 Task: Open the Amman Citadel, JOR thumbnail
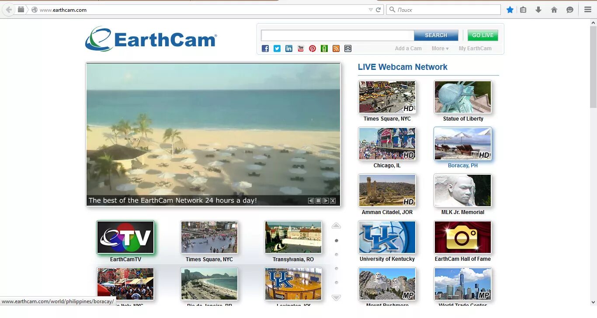point(387,190)
